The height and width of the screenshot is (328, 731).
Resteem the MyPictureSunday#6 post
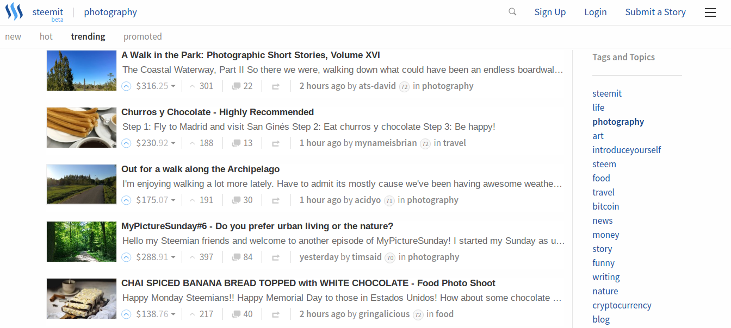pos(276,257)
